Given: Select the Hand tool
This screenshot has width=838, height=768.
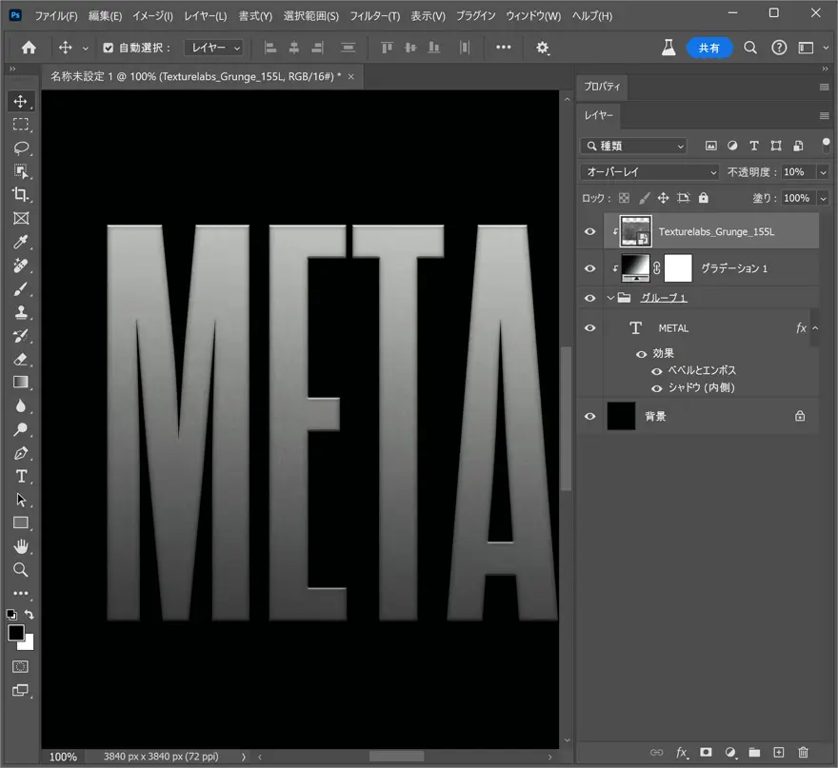Looking at the screenshot, I should point(20,546).
